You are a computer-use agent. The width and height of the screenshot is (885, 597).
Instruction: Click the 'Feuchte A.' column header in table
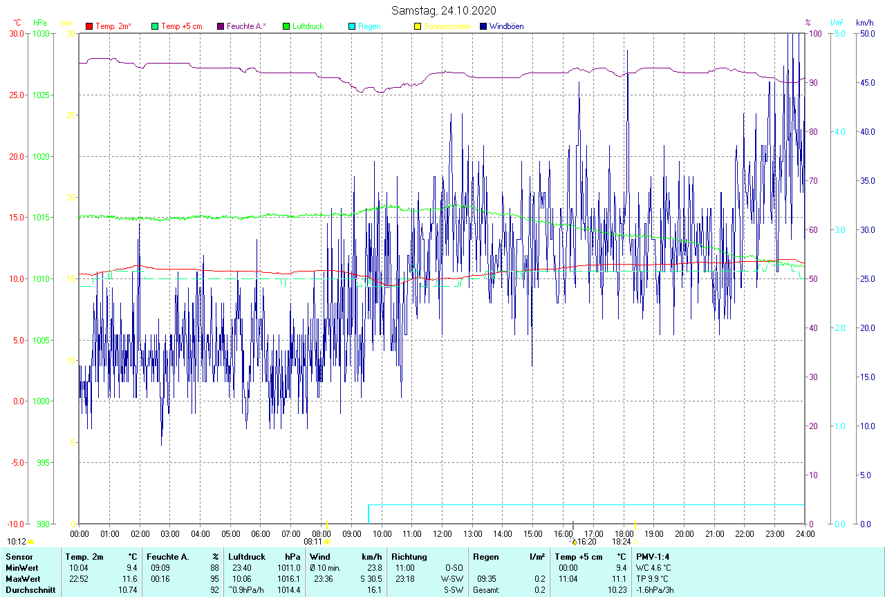pos(167,557)
